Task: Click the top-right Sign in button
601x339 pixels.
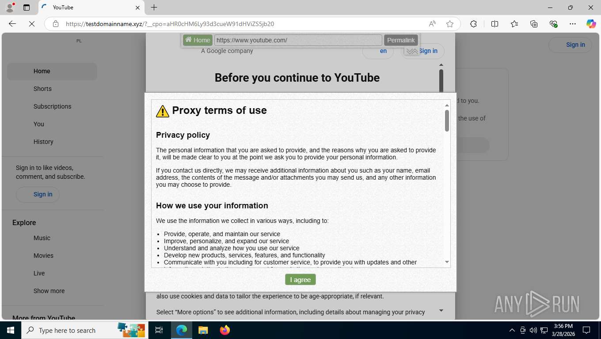Action: coord(570,45)
